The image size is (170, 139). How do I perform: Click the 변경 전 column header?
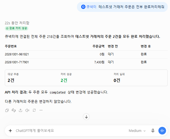pos(113,46)
